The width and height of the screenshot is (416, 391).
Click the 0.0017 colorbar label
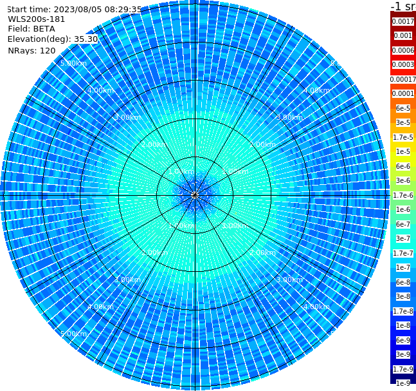tap(403, 21)
